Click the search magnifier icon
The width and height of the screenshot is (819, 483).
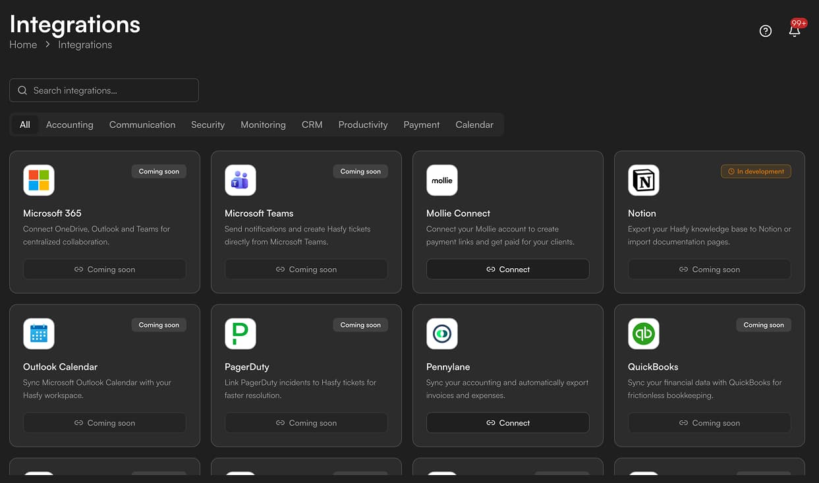[22, 90]
